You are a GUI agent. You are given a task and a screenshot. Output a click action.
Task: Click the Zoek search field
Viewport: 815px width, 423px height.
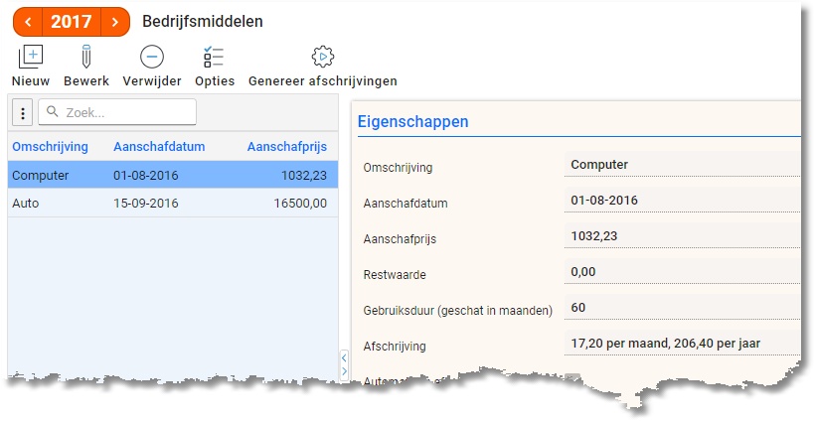[x=117, y=112]
